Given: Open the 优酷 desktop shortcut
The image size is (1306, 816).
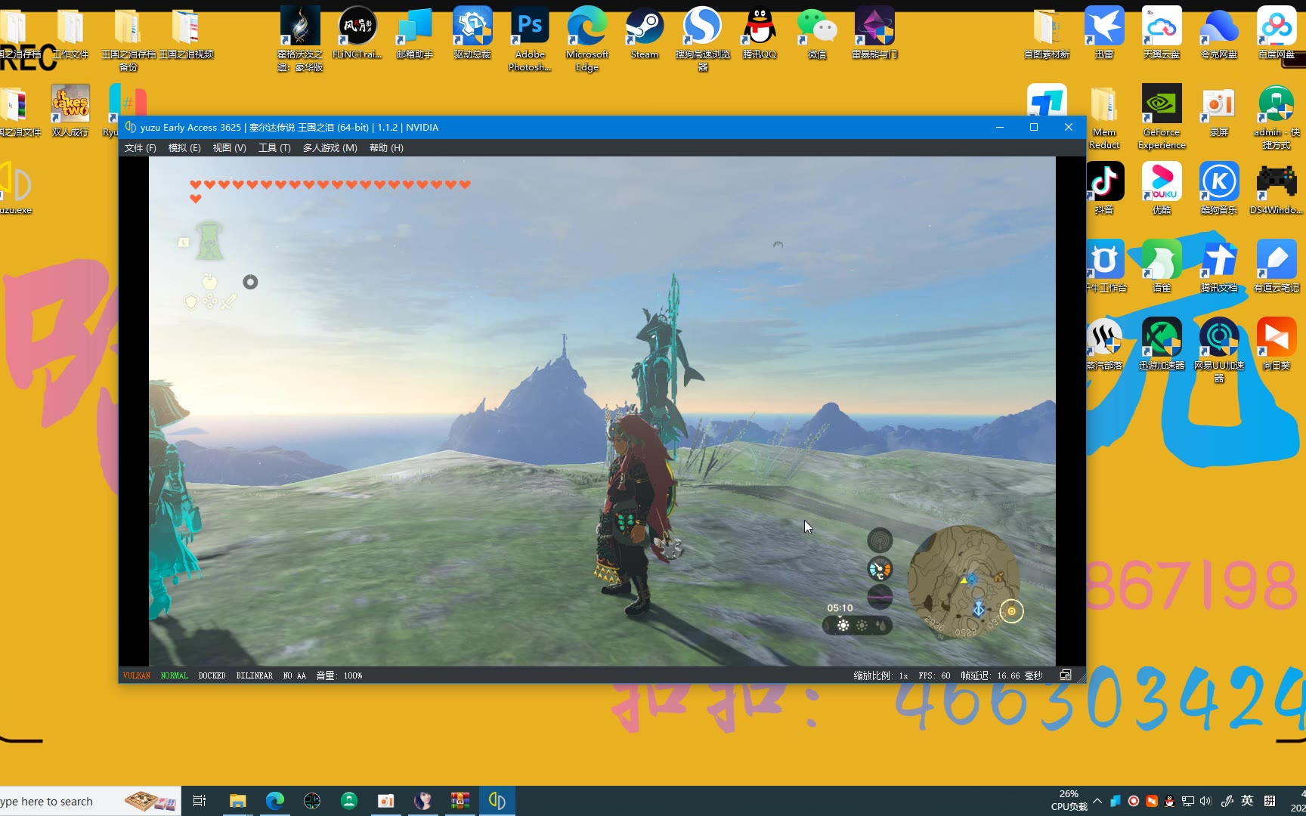Looking at the screenshot, I should (x=1162, y=188).
